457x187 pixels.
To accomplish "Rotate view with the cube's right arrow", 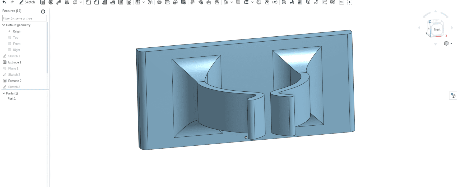I will 452,28.
